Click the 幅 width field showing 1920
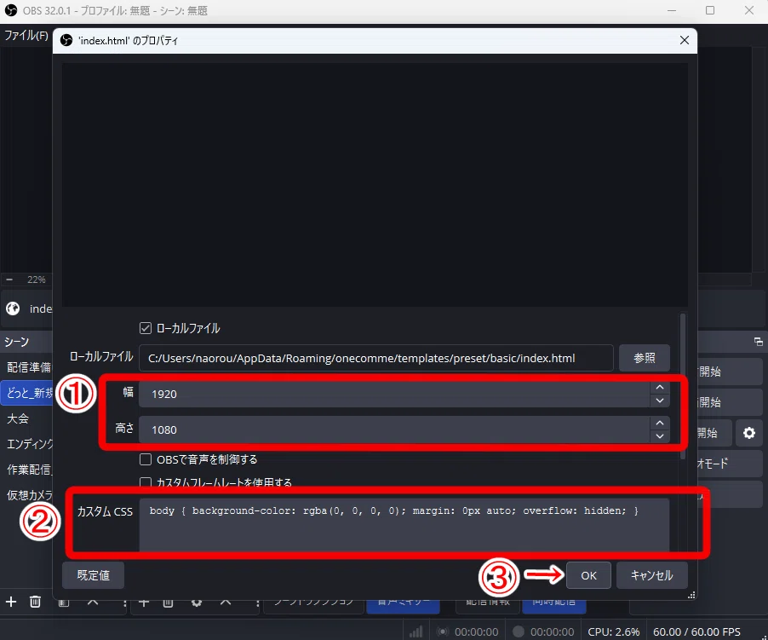The image size is (768, 640). point(394,394)
